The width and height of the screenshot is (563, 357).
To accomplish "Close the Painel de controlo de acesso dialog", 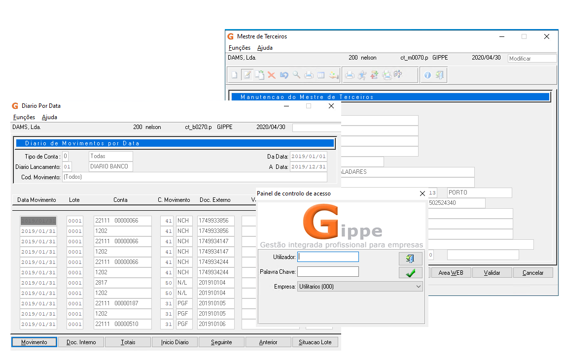I will (422, 194).
